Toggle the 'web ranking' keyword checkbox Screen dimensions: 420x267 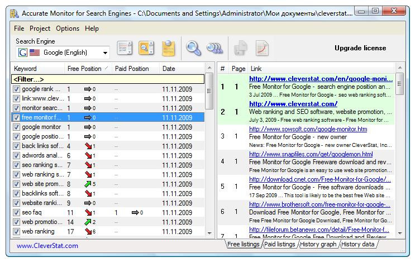pyautogui.click(x=16, y=232)
